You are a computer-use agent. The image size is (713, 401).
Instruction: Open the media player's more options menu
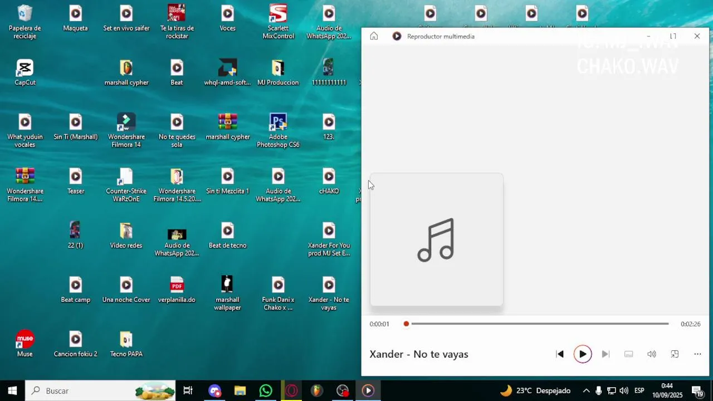point(697,354)
